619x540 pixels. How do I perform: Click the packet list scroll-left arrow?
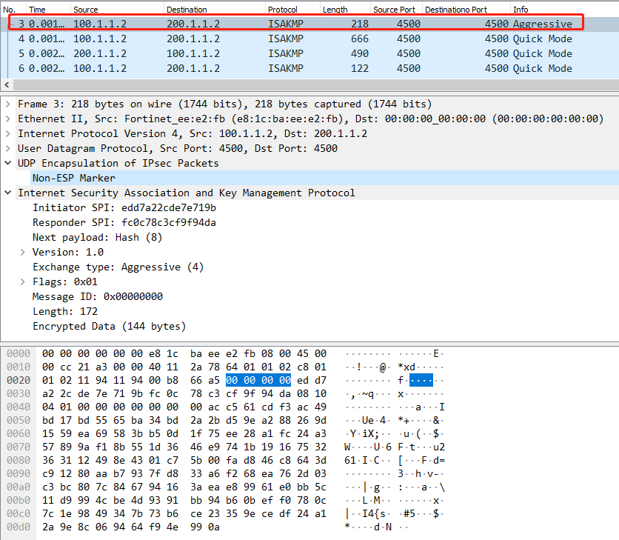pyautogui.click(x=7, y=84)
